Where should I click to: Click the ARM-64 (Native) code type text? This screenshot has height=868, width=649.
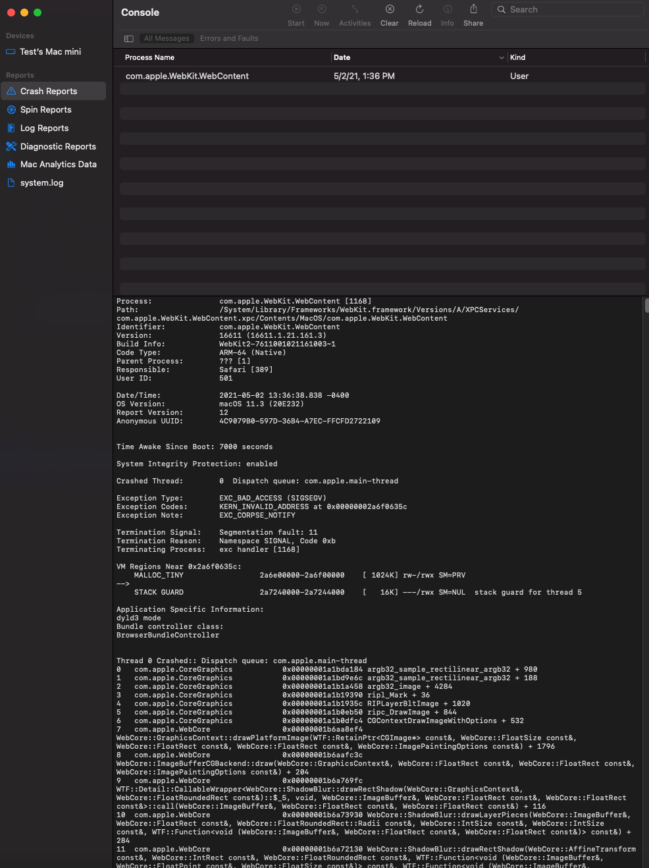tap(253, 352)
